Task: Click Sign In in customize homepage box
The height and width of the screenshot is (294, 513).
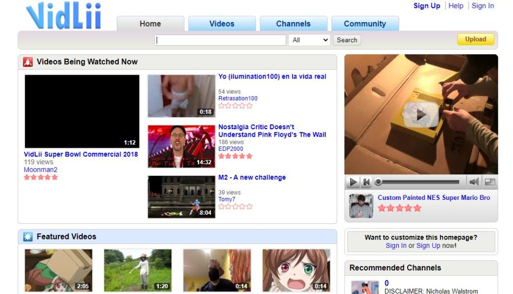Action: [x=396, y=245]
